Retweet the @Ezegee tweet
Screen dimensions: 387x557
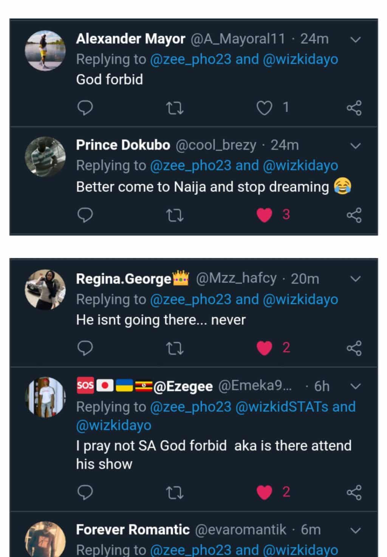click(x=175, y=492)
